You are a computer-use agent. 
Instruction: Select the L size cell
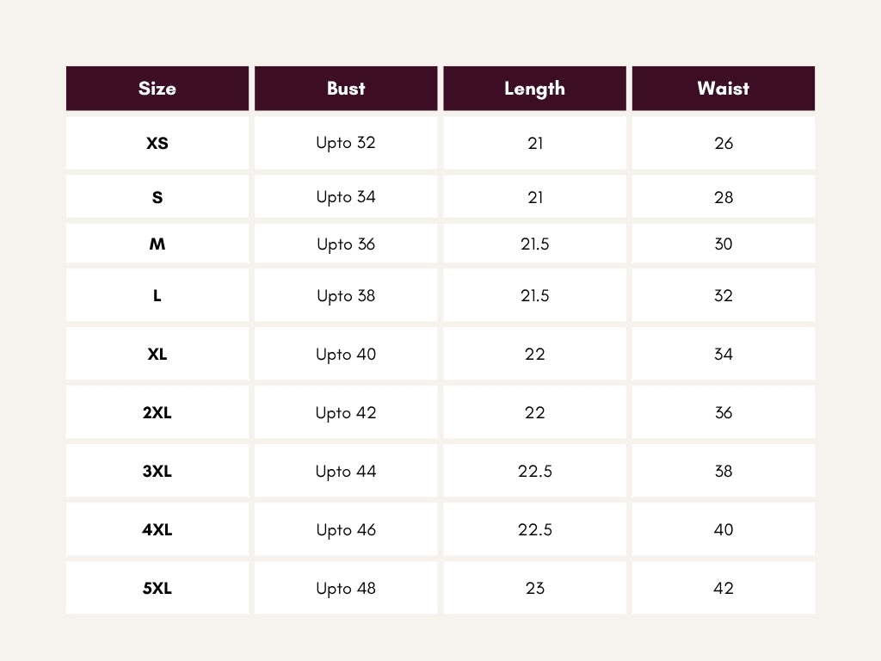coord(157,295)
